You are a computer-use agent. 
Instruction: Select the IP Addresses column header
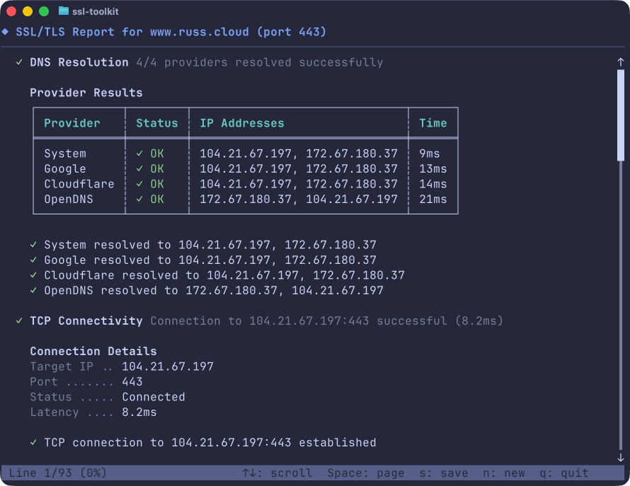pos(241,123)
